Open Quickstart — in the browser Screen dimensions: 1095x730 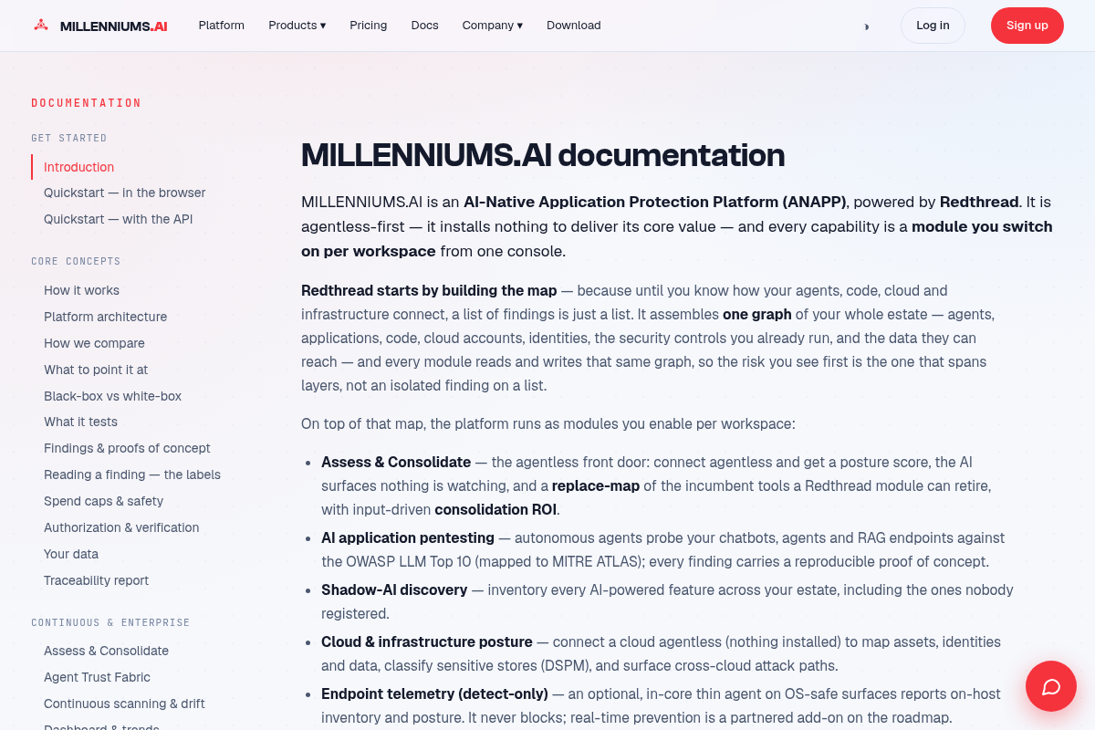coord(125,193)
